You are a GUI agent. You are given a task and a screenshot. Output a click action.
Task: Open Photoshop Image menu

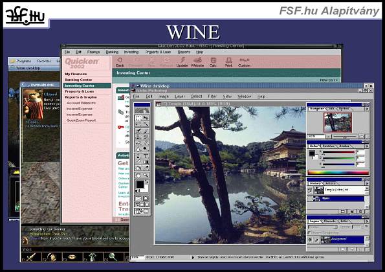coord(164,96)
